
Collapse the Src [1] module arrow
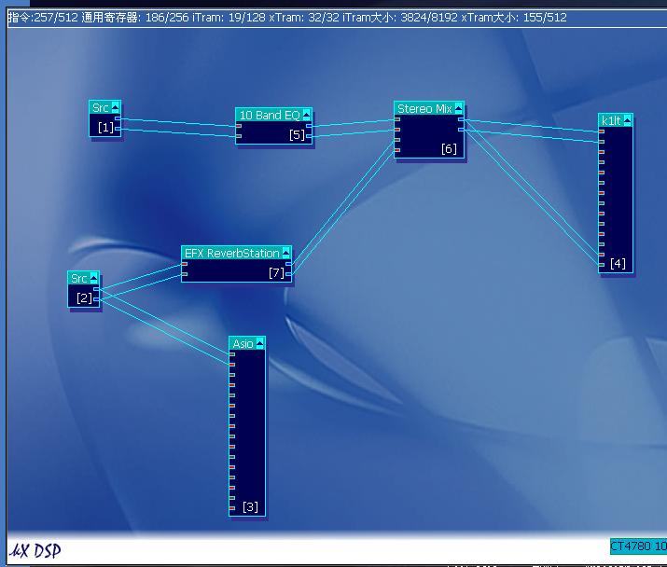116,107
